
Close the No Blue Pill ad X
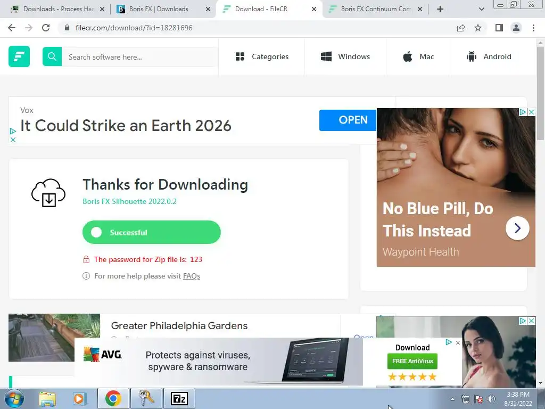532,112
